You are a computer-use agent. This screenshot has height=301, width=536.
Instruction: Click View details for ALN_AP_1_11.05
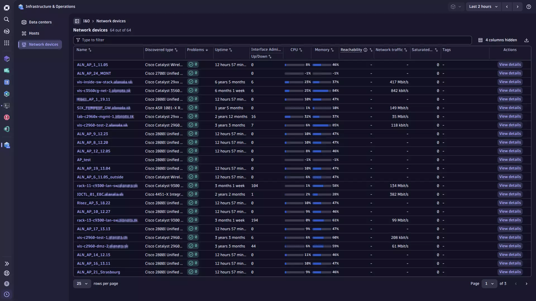click(510, 64)
